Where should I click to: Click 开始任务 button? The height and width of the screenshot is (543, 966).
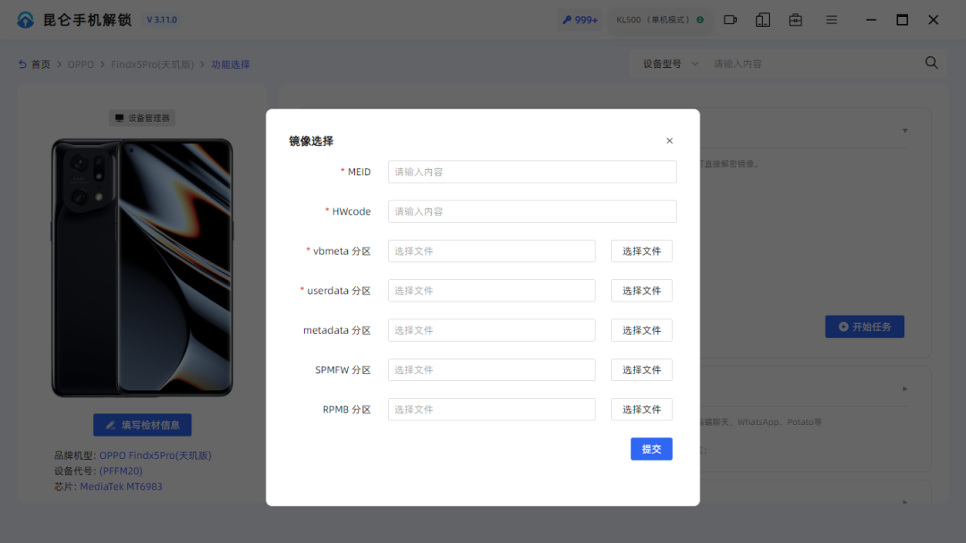click(864, 327)
